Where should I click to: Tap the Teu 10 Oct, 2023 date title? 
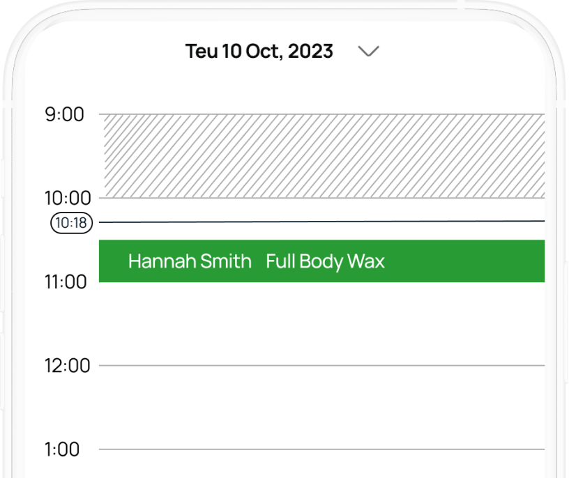(259, 51)
